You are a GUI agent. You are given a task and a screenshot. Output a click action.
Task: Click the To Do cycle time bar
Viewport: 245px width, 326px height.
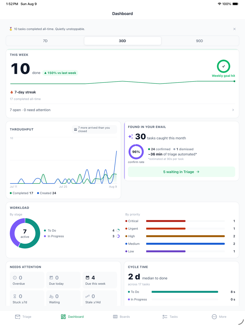click(x=185, y=292)
